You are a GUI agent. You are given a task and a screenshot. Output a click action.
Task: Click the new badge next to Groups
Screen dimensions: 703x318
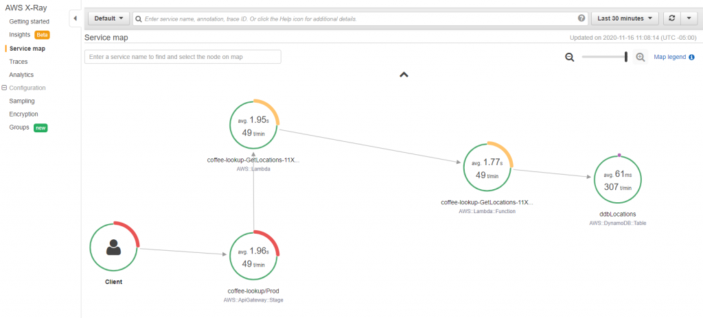41,127
